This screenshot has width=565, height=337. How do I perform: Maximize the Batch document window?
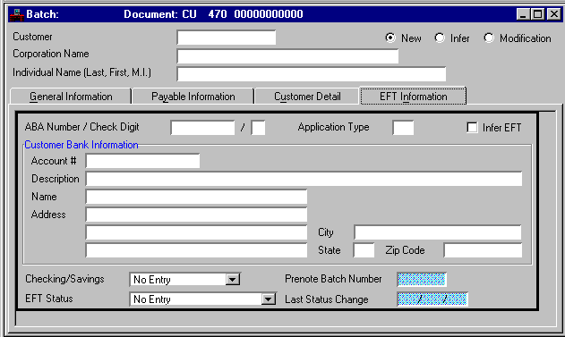pyautogui.click(x=537, y=14)
